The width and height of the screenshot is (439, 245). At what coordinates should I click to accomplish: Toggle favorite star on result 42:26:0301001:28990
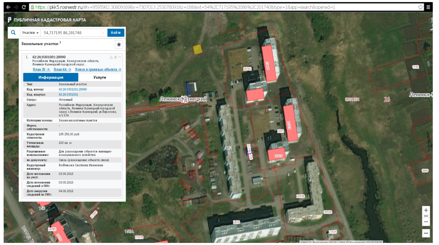(115, 57)
